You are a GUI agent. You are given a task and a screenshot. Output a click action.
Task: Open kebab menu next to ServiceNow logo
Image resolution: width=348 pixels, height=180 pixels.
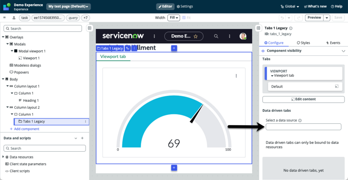click(x=154, y=36)
